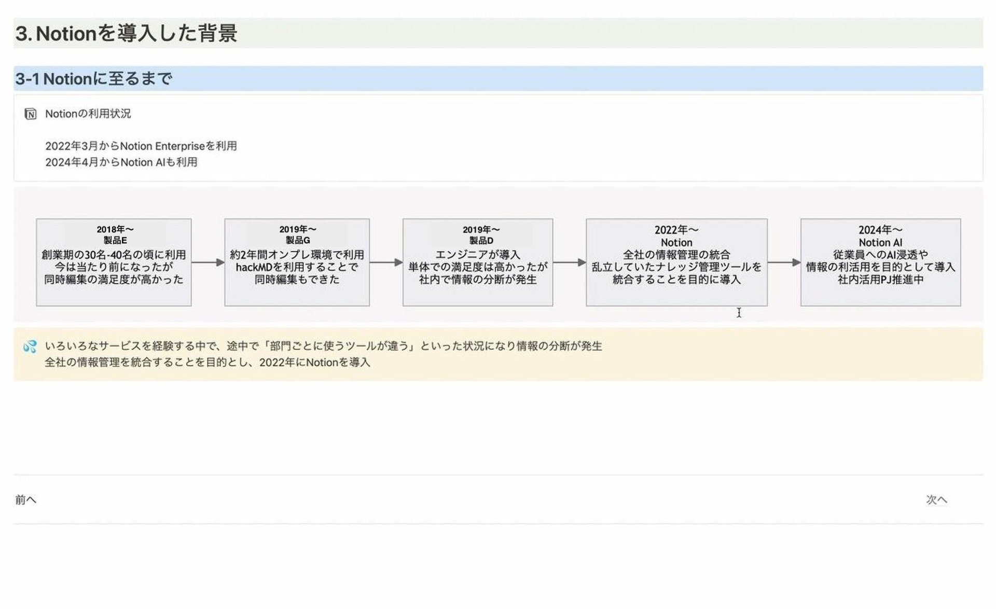
Task: Click the line 2022年3月からNotion Enterpriseを利用
Action: pyautogui.click(x=141, y=146)
